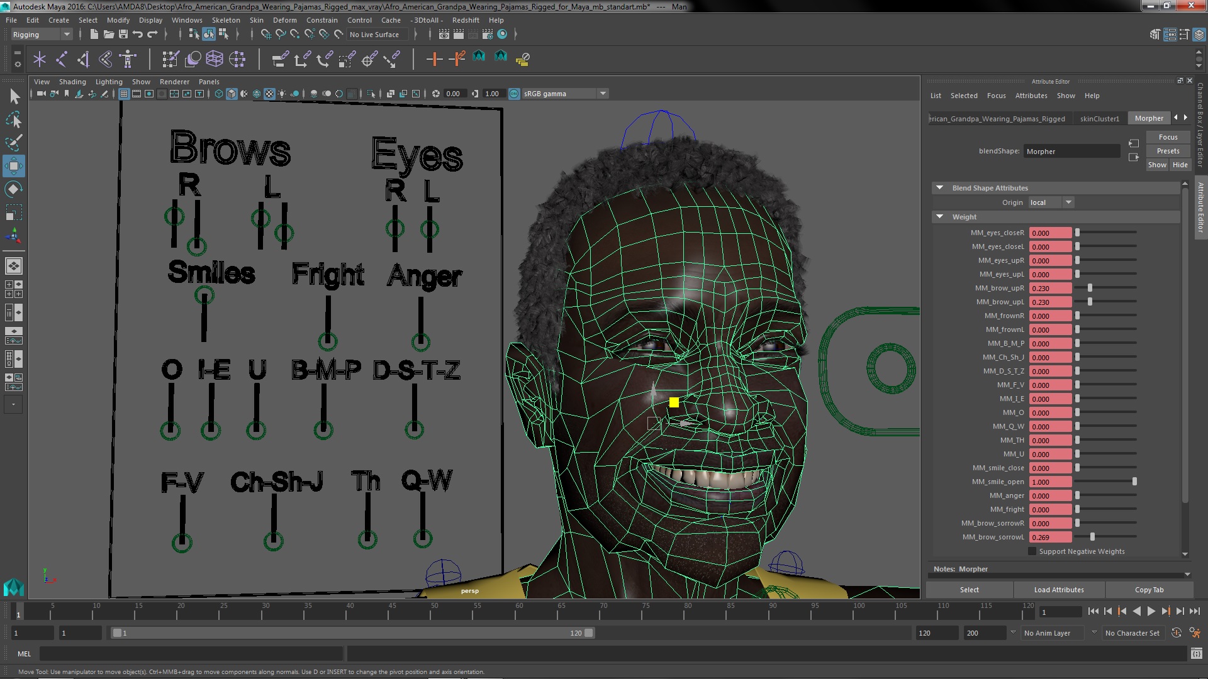Select the Lasso tool in the toolbox
The width and height of the screenshot is (1208, 679).
pos(14,119)
